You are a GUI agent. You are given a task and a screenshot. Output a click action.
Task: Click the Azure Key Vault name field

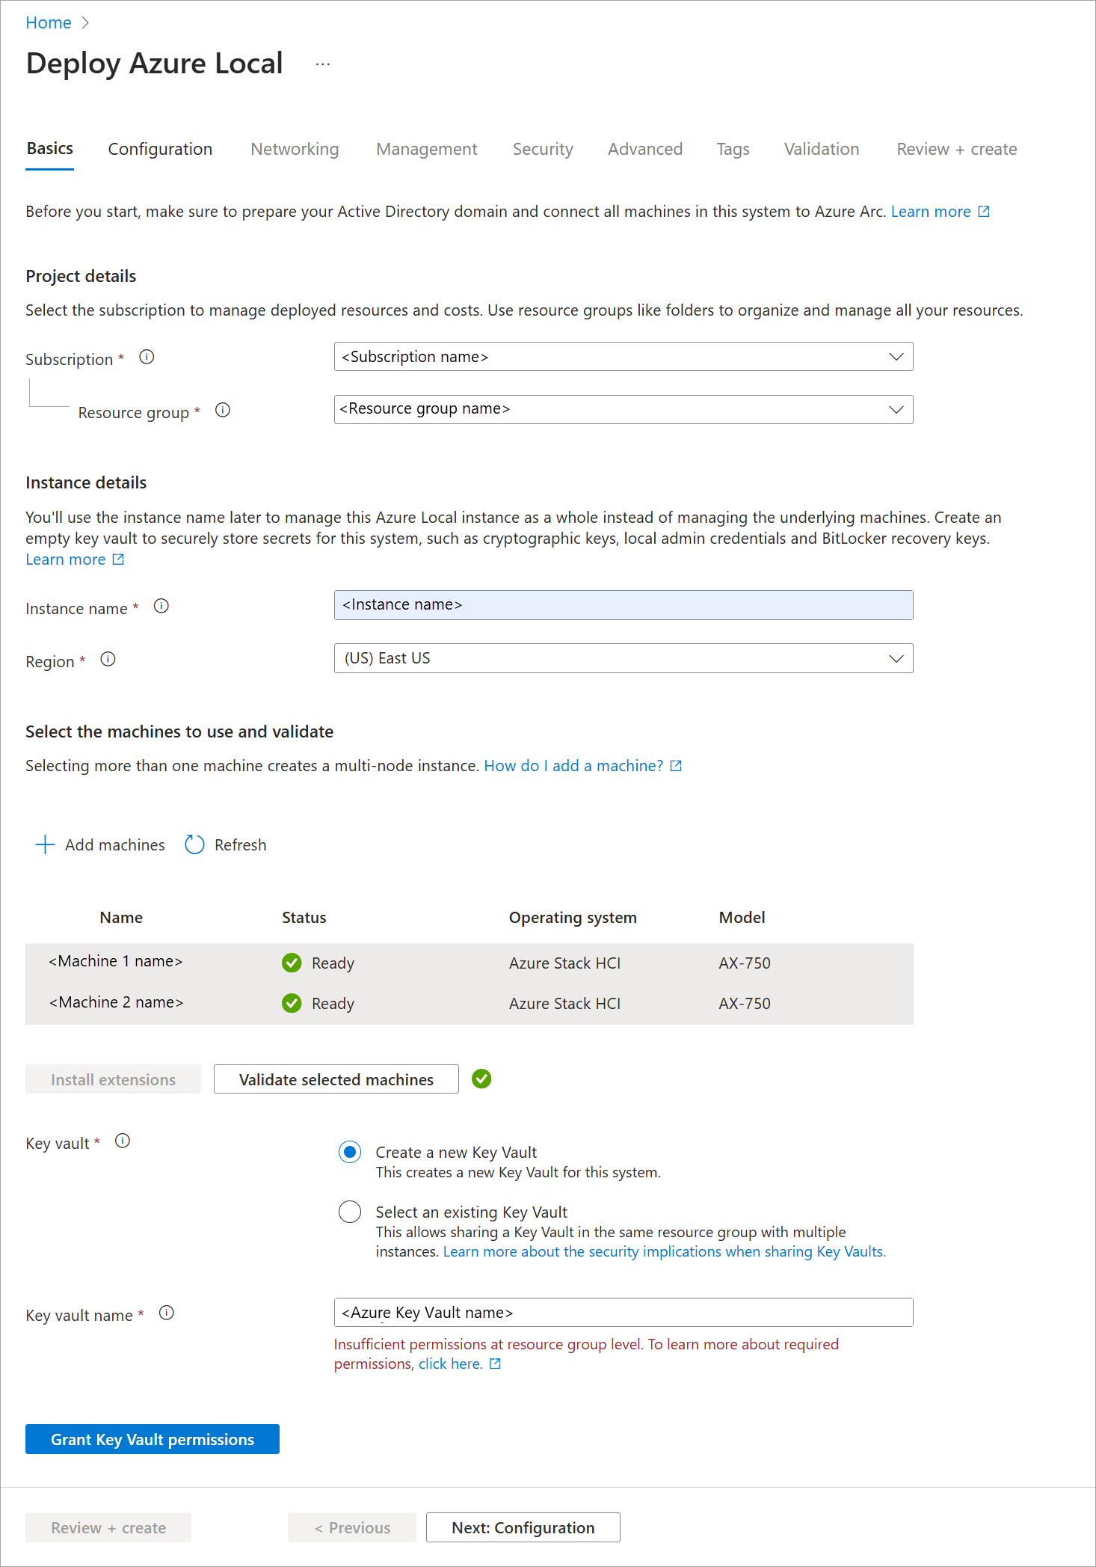tap(623, 1313)
